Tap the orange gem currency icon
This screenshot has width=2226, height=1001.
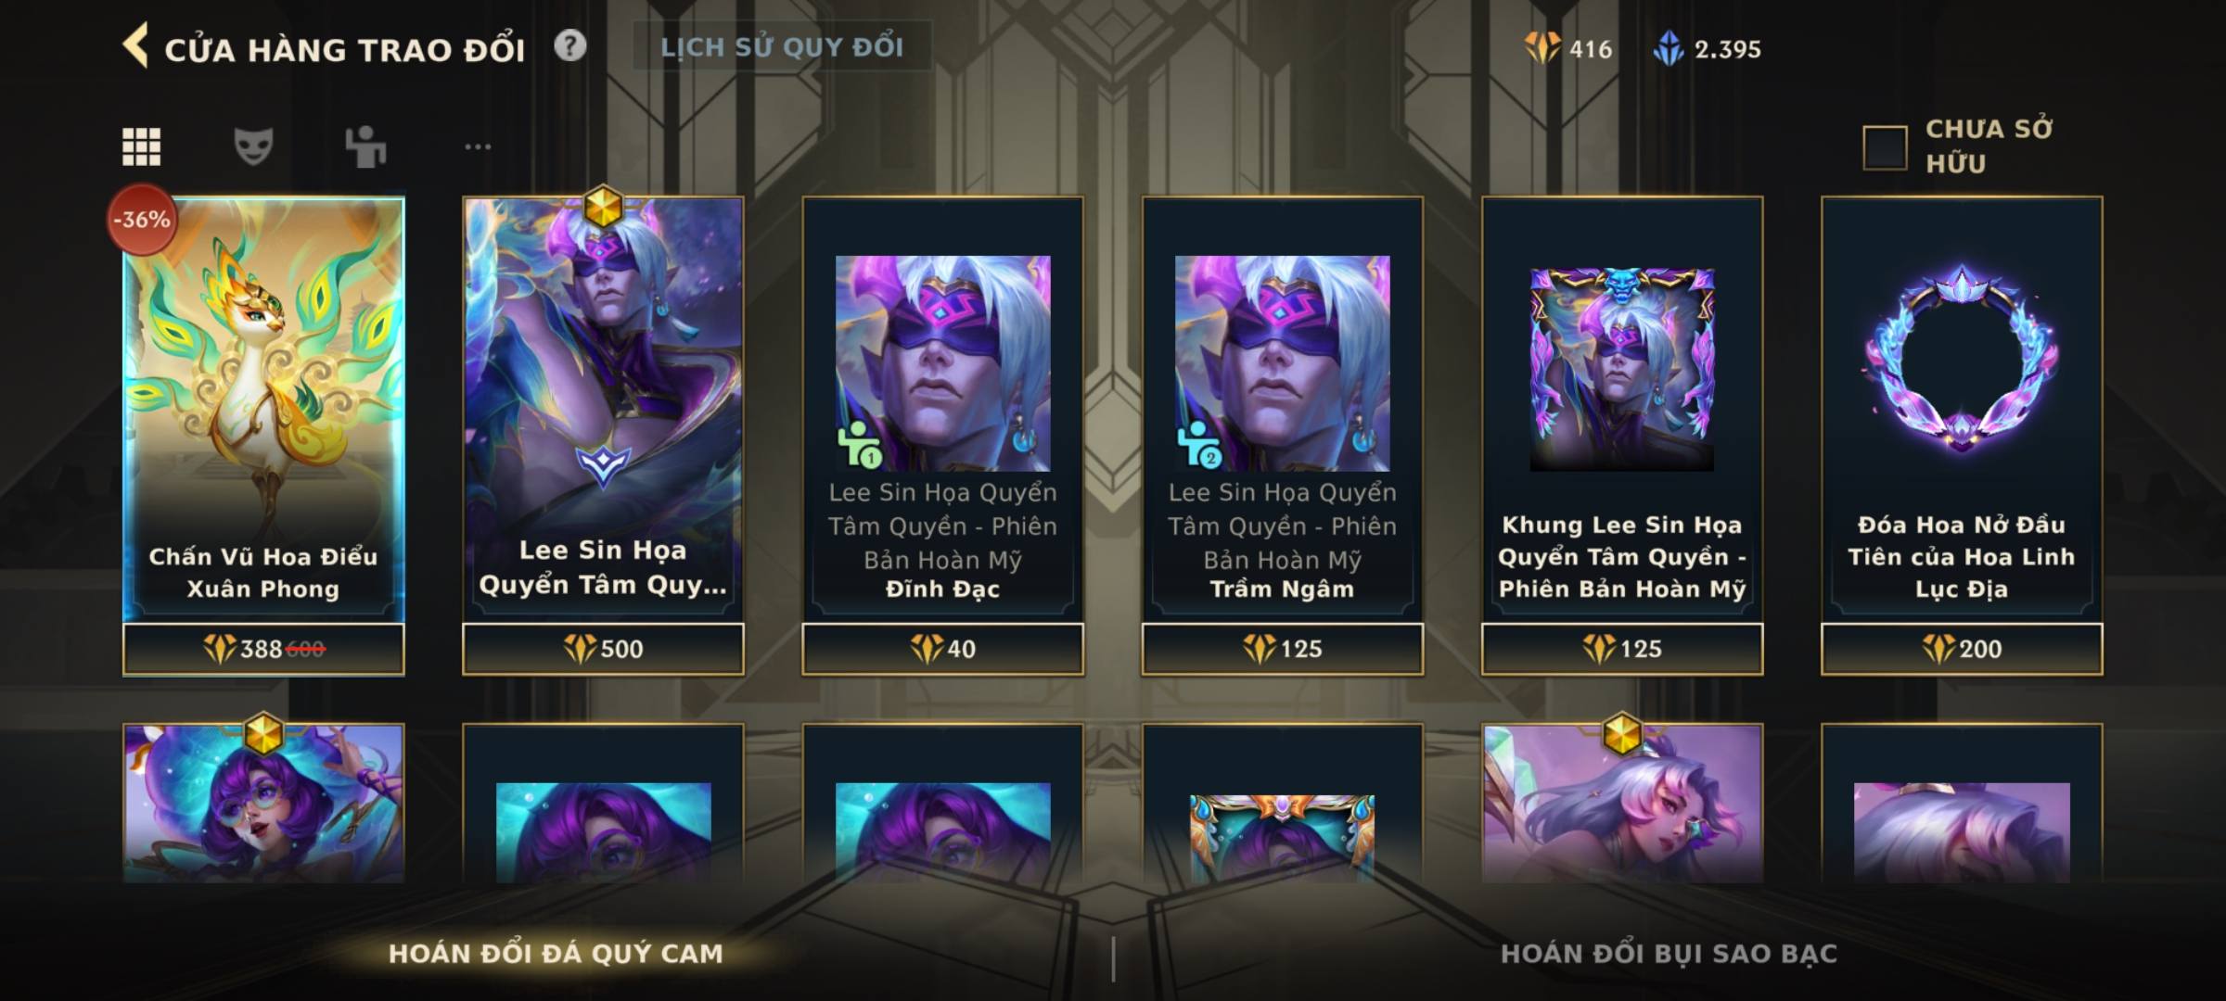click(x=1542, y=48)
